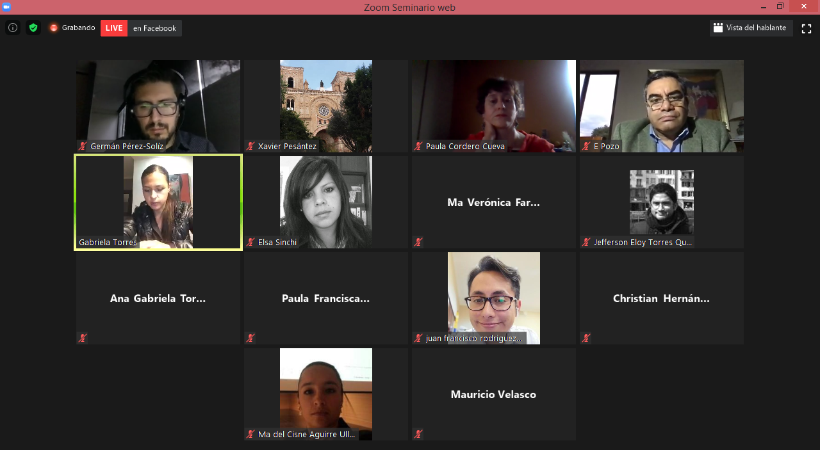Click the Zoom logo in title bar
Screen dimensions: 820x450
pos(6,6)
